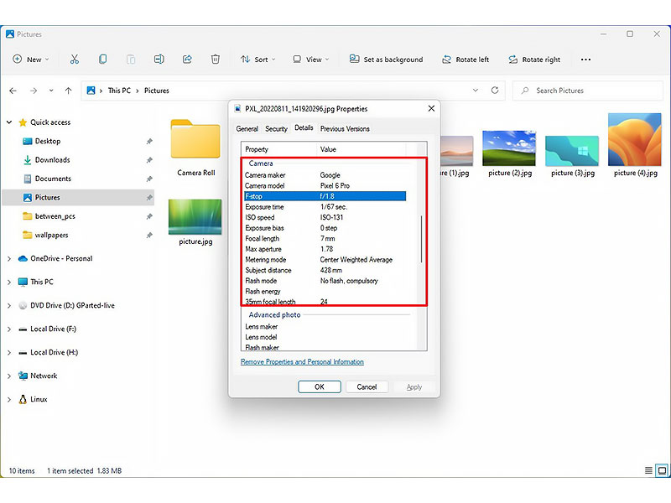Image resolution: width=671 pixels, height=503 pixels.
Task: Click This PC in address bar
Action: (119, 91)
